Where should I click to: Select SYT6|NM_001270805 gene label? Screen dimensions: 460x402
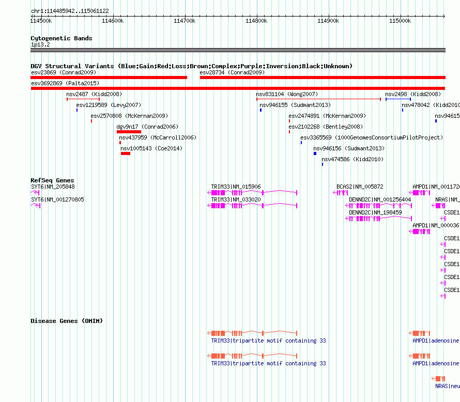57,199
